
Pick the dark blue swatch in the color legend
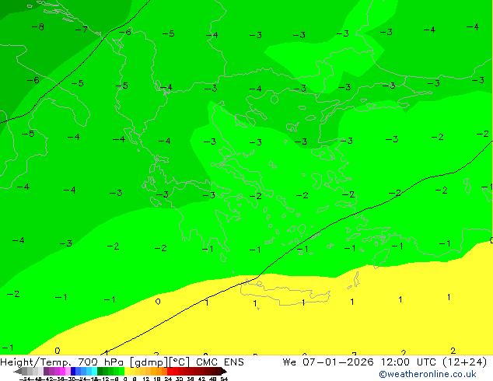[73, 371]
